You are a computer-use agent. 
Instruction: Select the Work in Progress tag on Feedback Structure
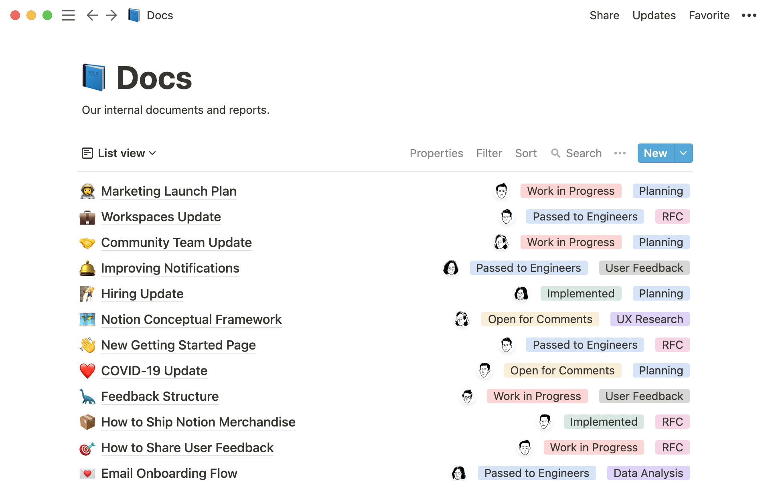(x=536, y=396)
